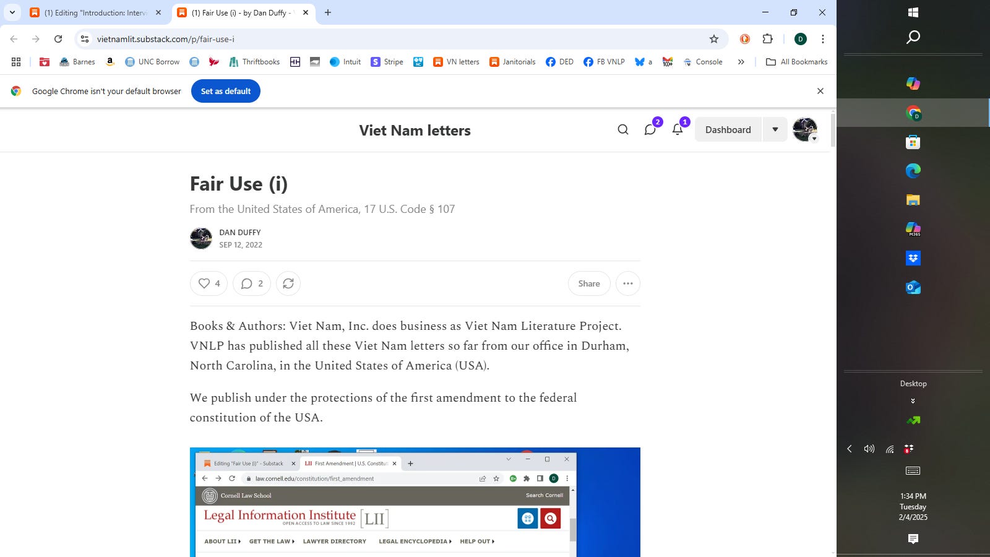
Task: Open the post's three-dot more options
Action: point(628,283)
